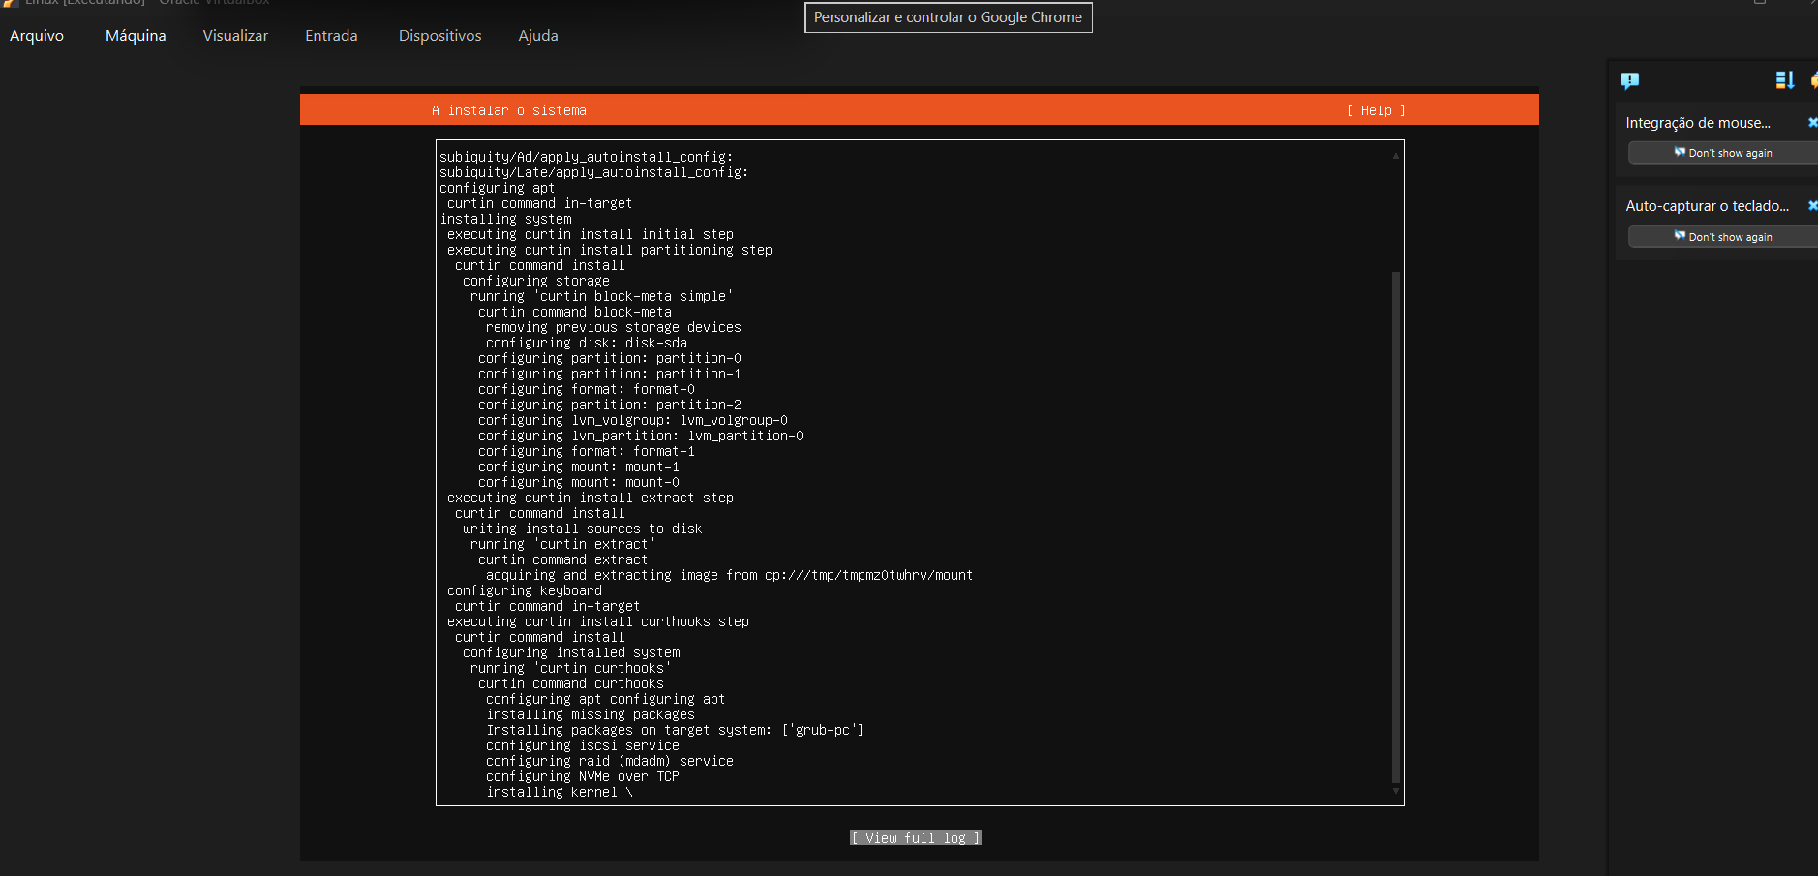Click 'executing curtin install partitioning step' line

610,250
